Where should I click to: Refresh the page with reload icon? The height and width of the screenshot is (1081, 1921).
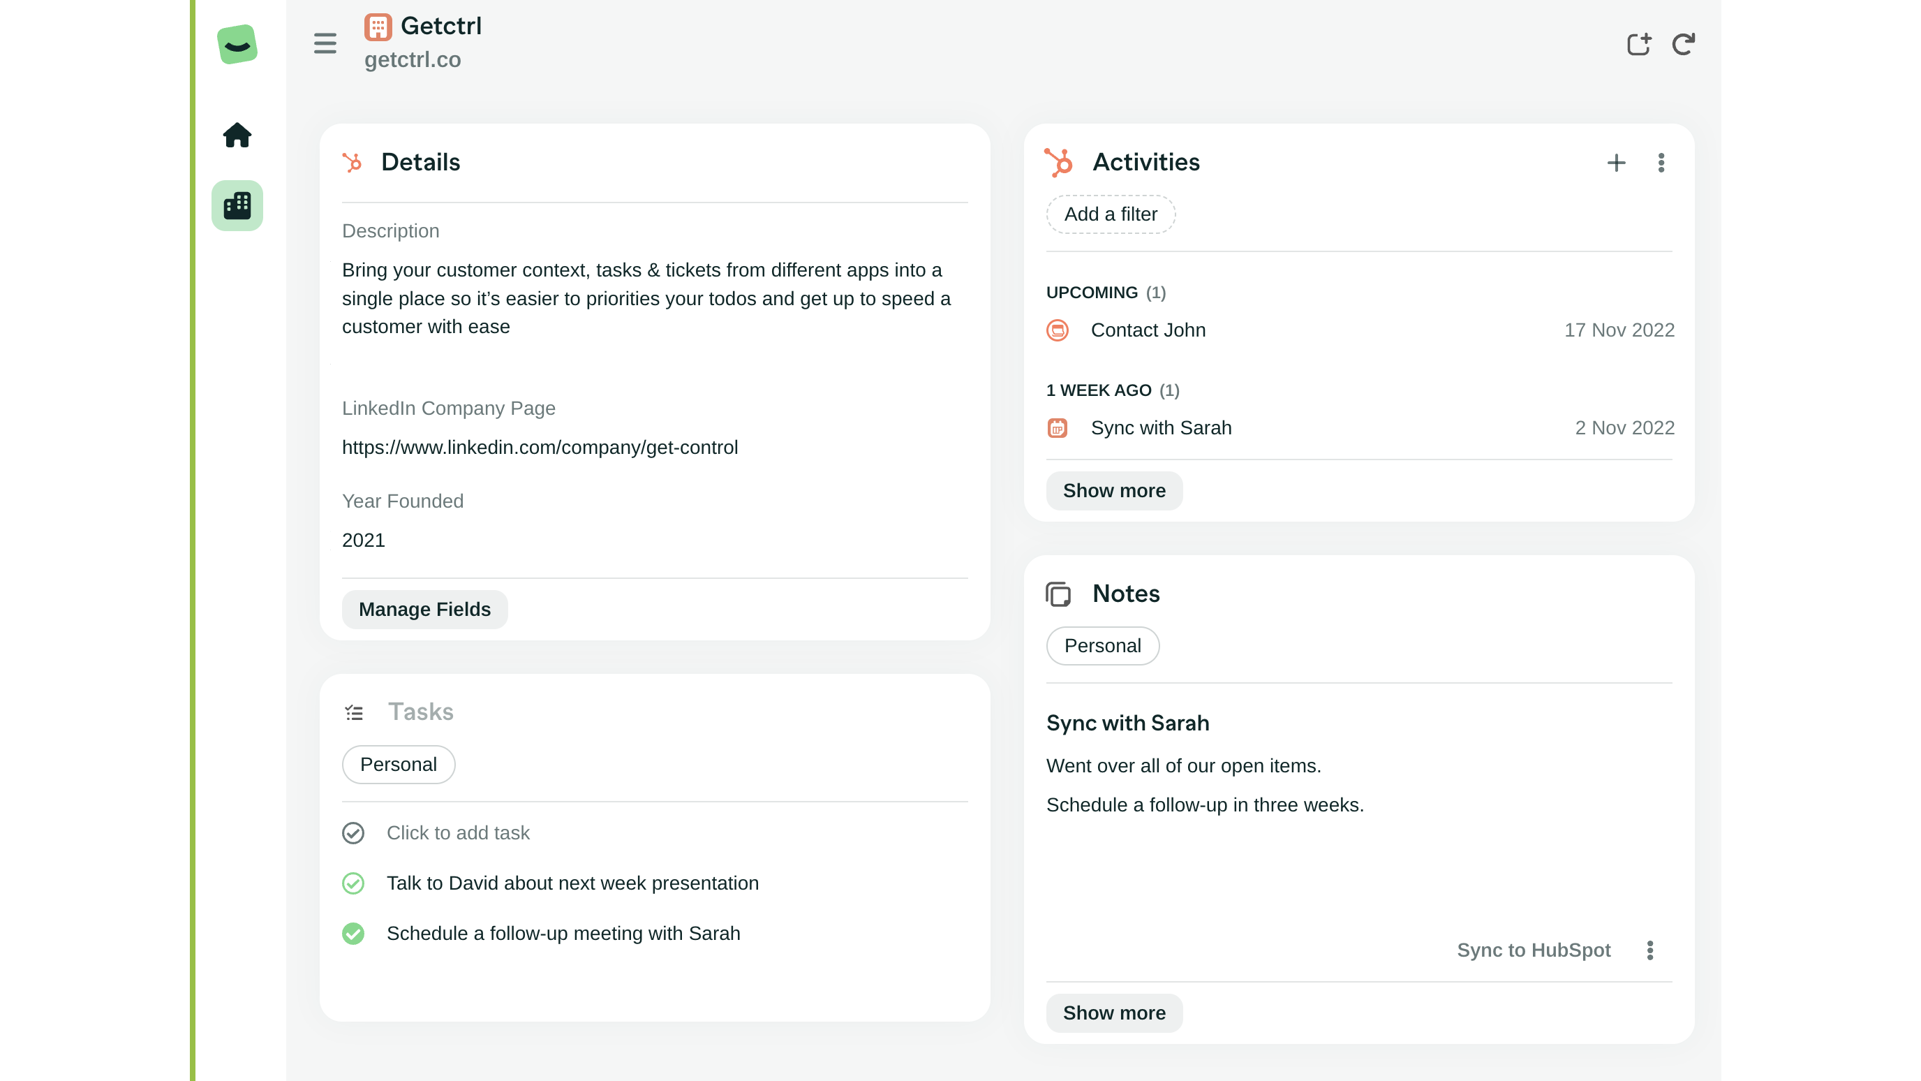(x=1684, y=44)
